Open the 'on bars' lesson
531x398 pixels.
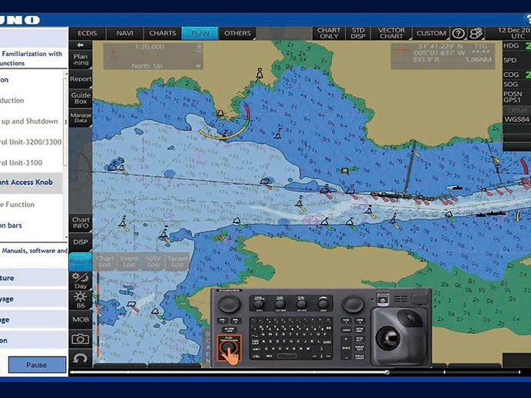pos(12,225)
